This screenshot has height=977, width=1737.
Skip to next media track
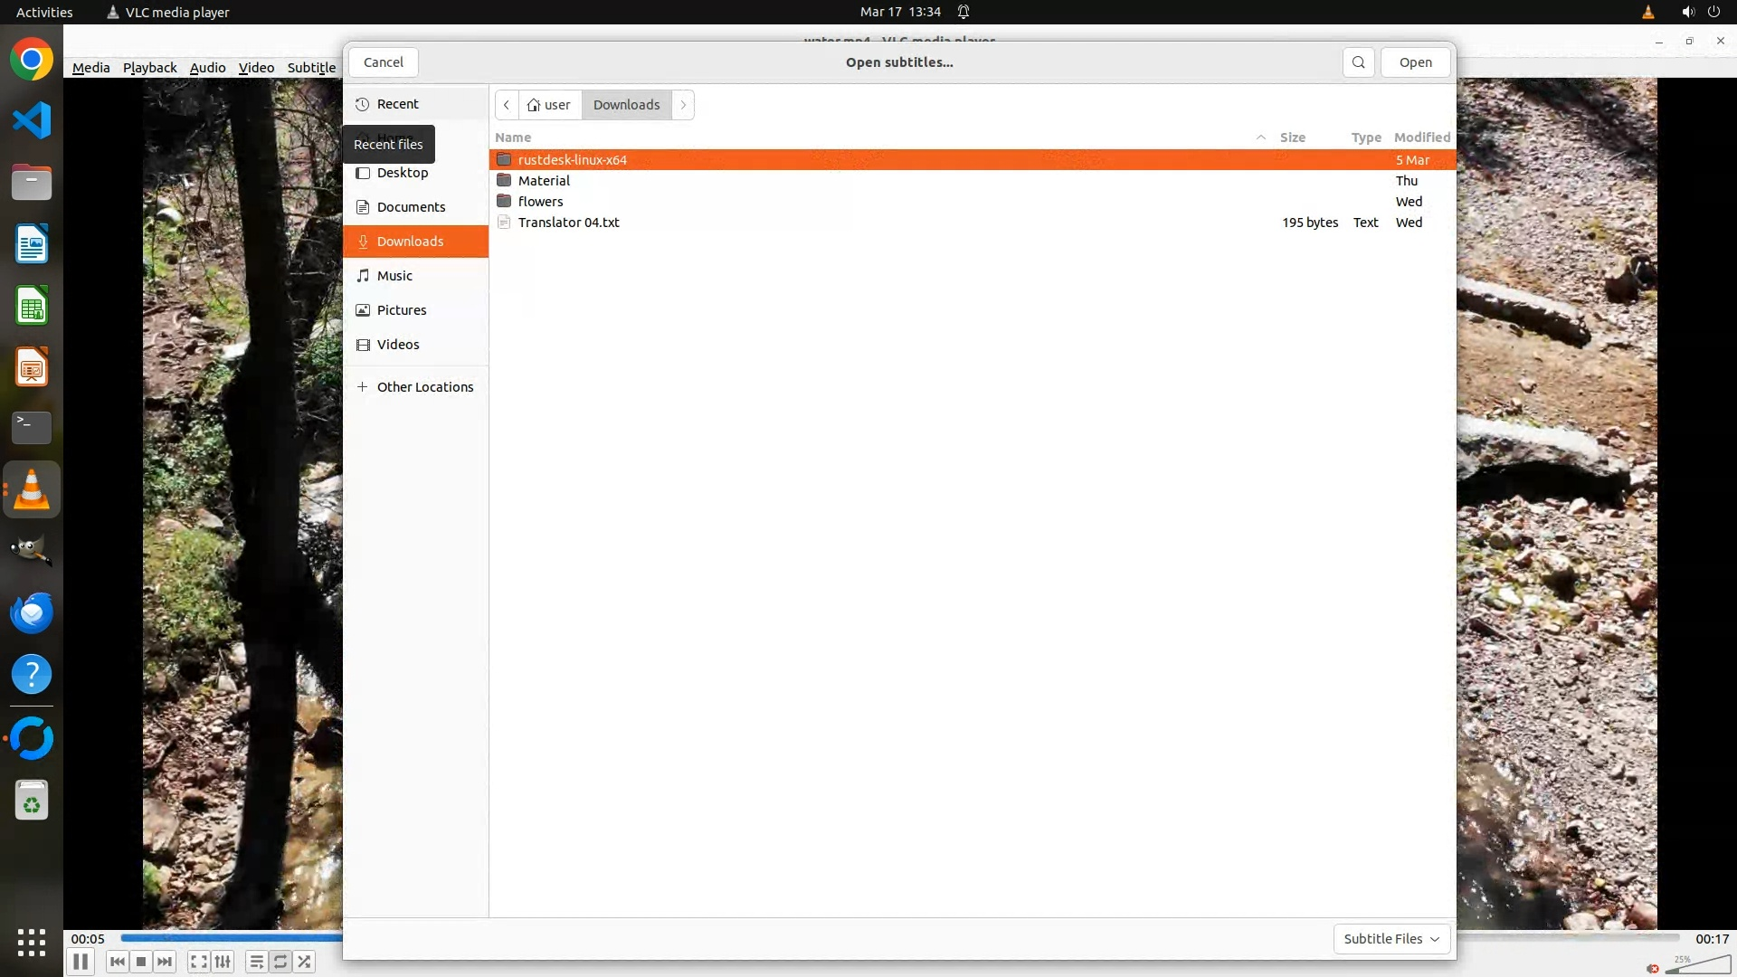point(165,962)
